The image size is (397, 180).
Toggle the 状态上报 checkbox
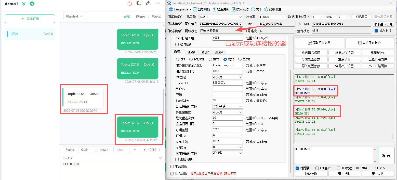[x=376, y=31]
